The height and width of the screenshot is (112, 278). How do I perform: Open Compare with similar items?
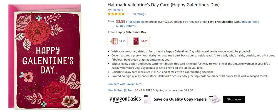(x=125, y=84)
